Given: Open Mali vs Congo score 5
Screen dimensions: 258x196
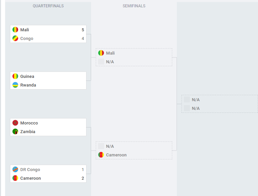Looking at the screenshot, I should pyautogui.click(x=83, y=30).
